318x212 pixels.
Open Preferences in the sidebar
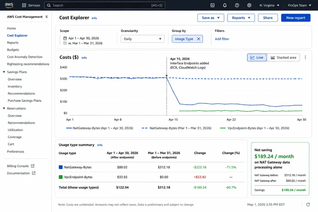click(x=16, y=151)
